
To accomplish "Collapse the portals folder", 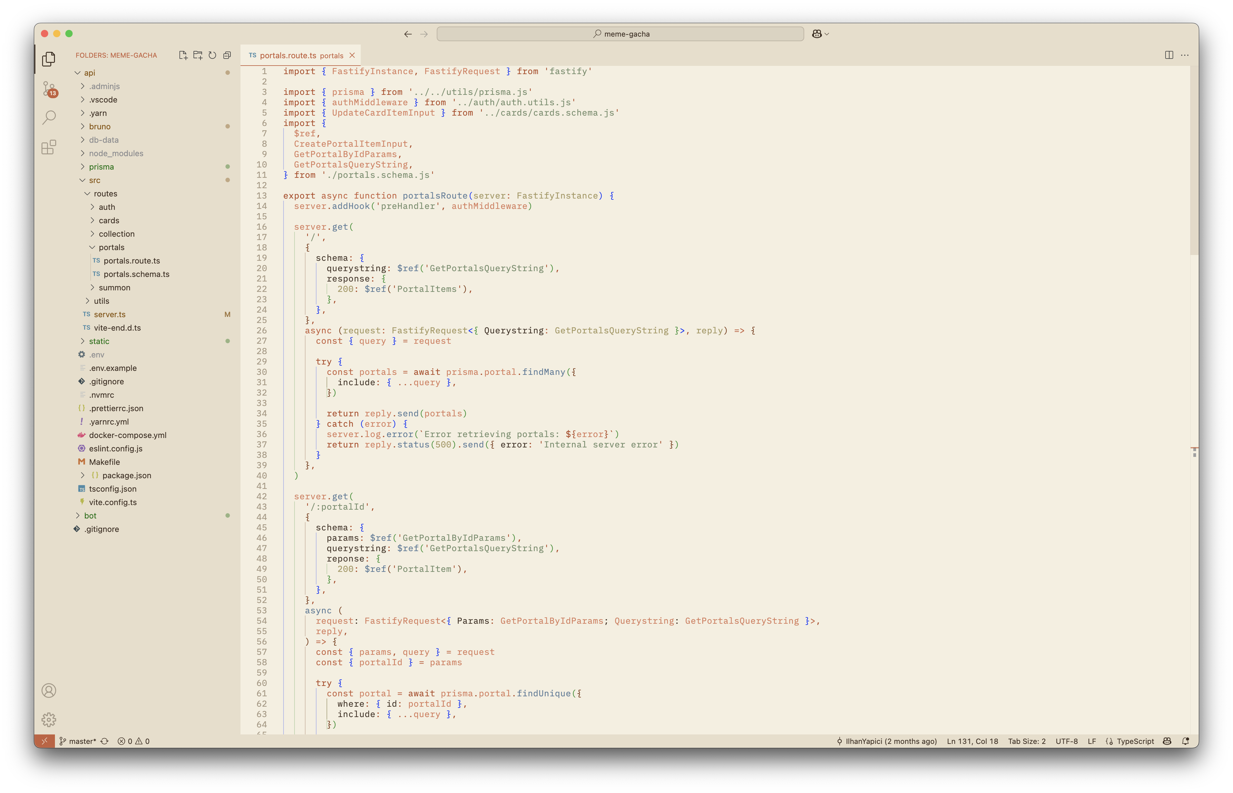I will (x=111, y=247).
